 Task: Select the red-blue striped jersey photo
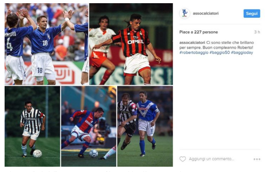coord(89,126)
